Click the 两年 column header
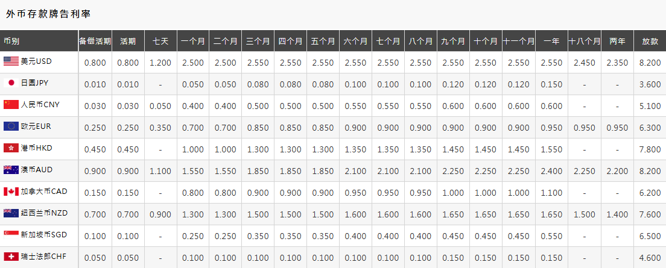This screenshot has width=666, height=268. click(617, 41)
